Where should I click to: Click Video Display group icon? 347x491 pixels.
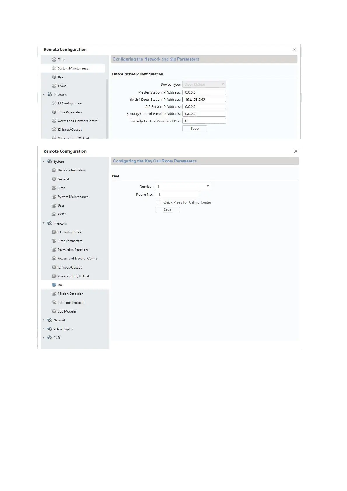(x=50, y=329)
